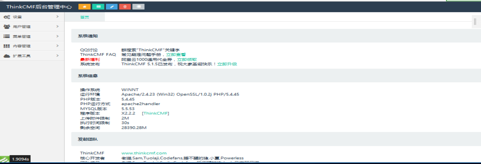
Task: Expand the 菜单管理 menu chevron
Action: pyautogui.click(x=57, y=36)
